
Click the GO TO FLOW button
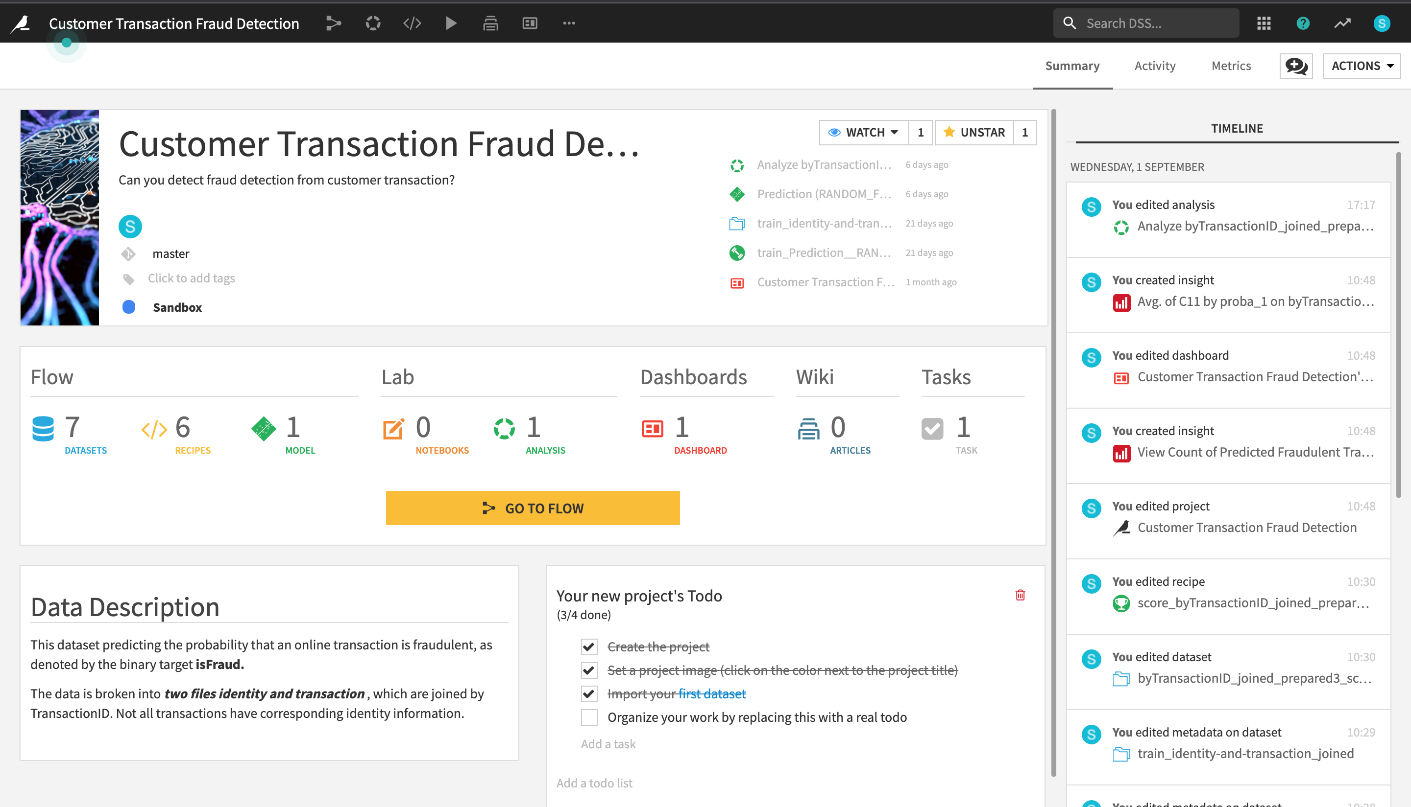[533, 508]
